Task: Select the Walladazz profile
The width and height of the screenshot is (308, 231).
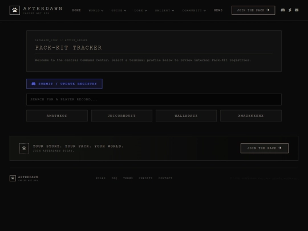Action: pos(186,116)
